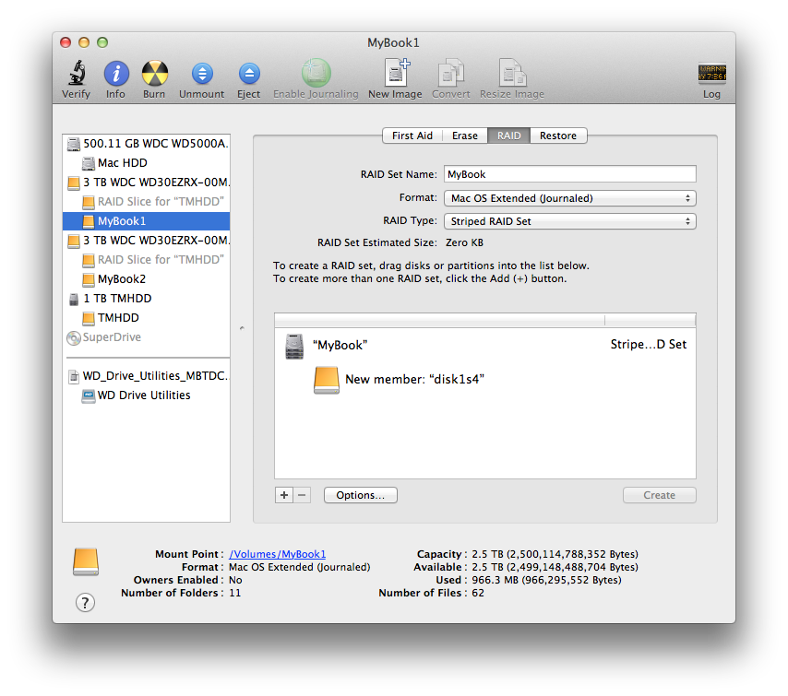Viewport: 788px width, 696px height.
Task: Remove item with the minus button
Action: pos(302,495)
